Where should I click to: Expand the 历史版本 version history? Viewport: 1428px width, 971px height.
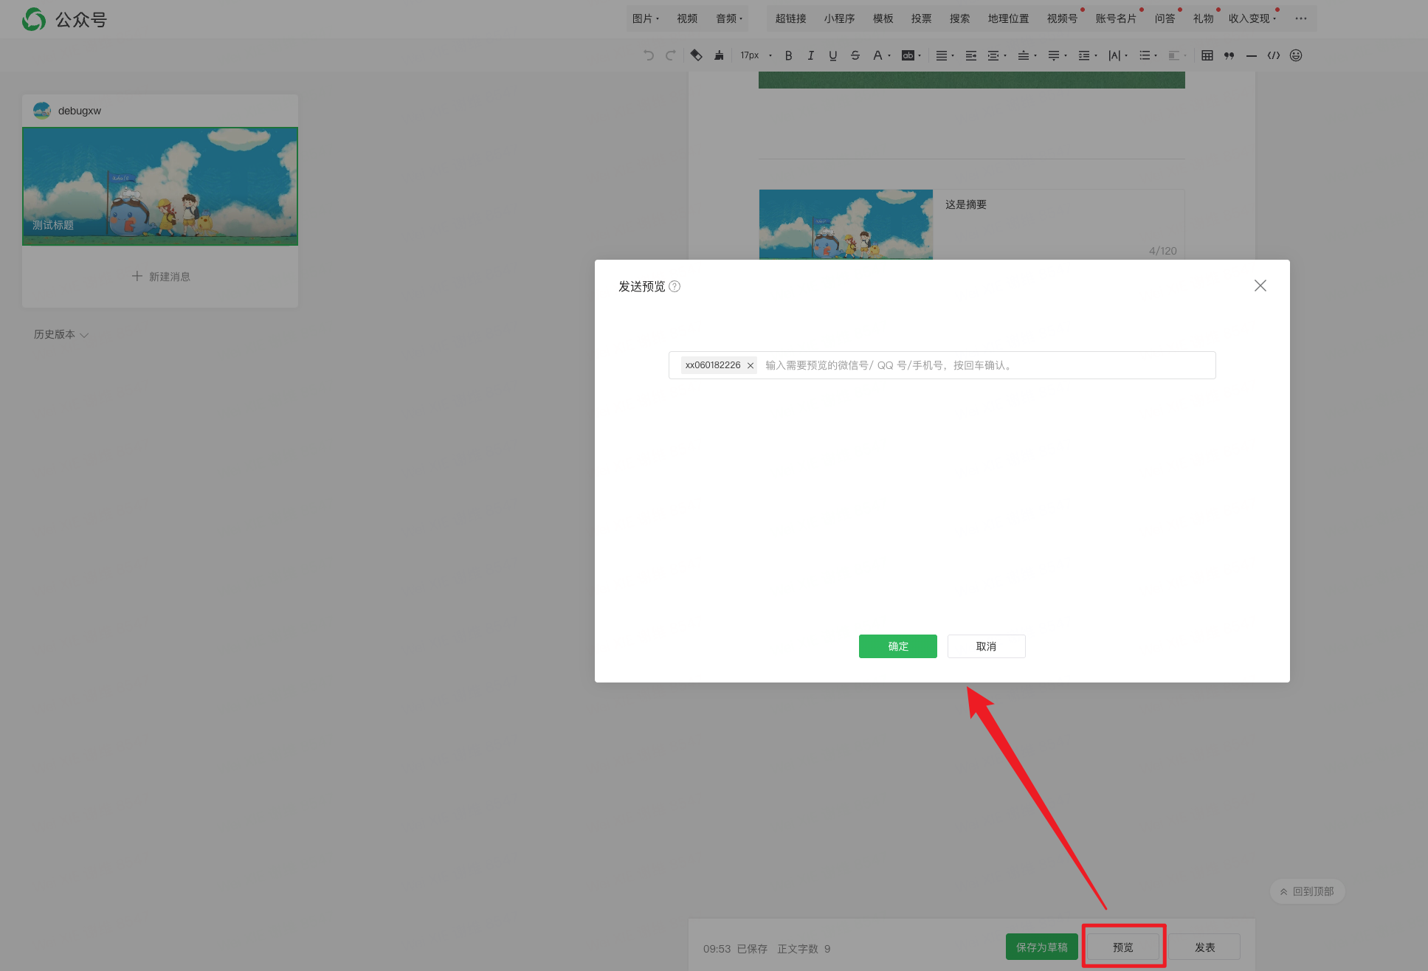point(61,334)
